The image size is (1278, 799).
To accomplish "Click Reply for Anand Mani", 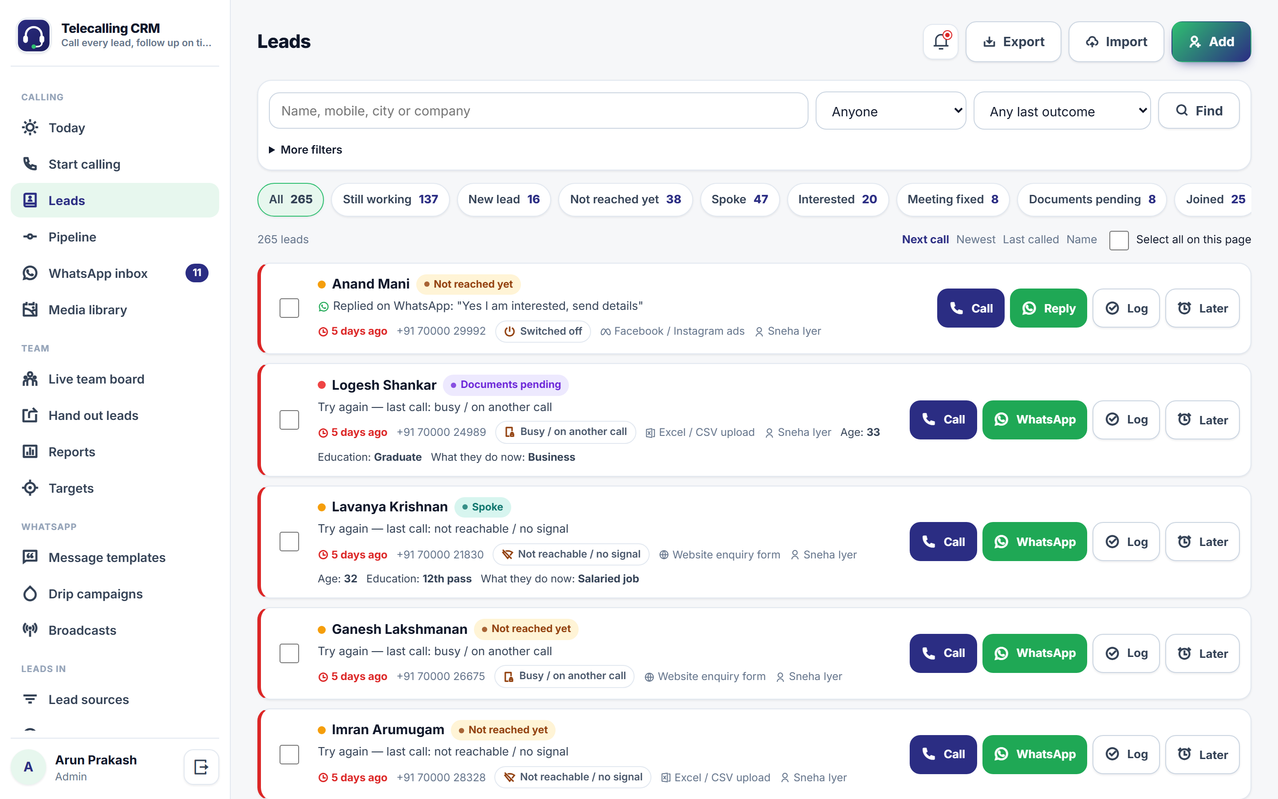I will point(1048,308).
